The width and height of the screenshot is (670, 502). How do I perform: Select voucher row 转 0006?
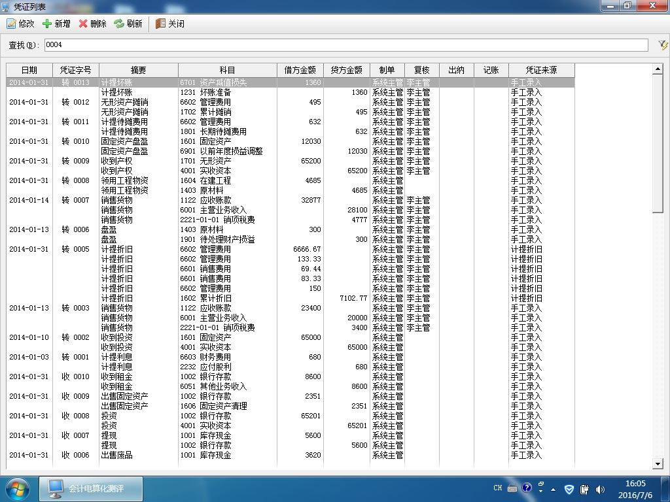290,229
